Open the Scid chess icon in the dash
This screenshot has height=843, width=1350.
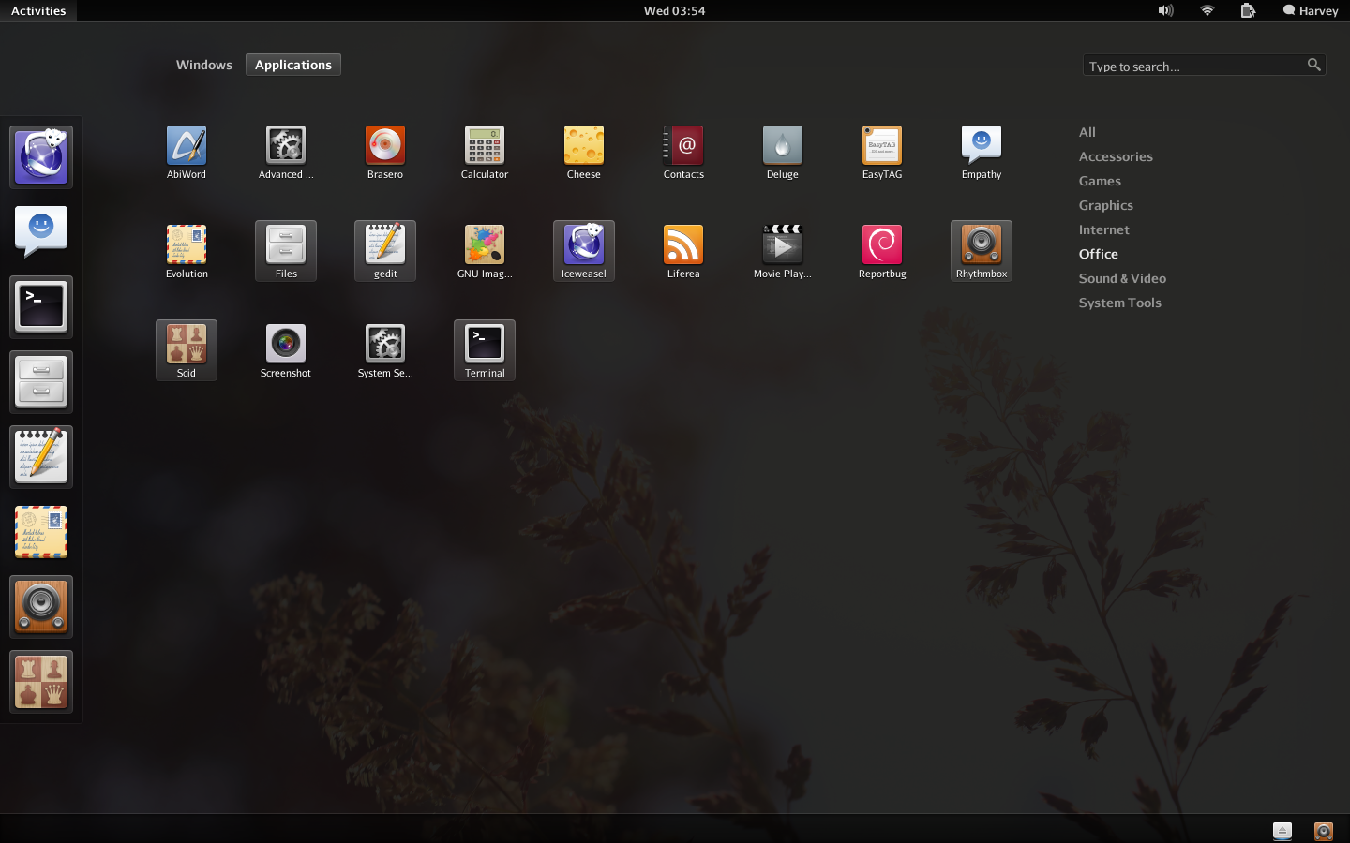click(x=41, y=682)
